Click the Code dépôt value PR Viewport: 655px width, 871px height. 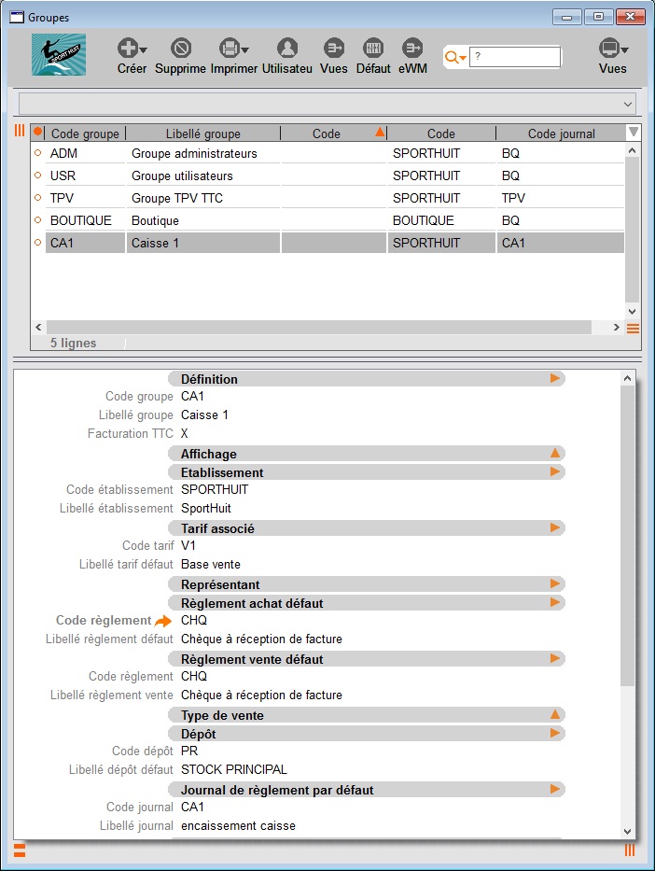(189, 751)
